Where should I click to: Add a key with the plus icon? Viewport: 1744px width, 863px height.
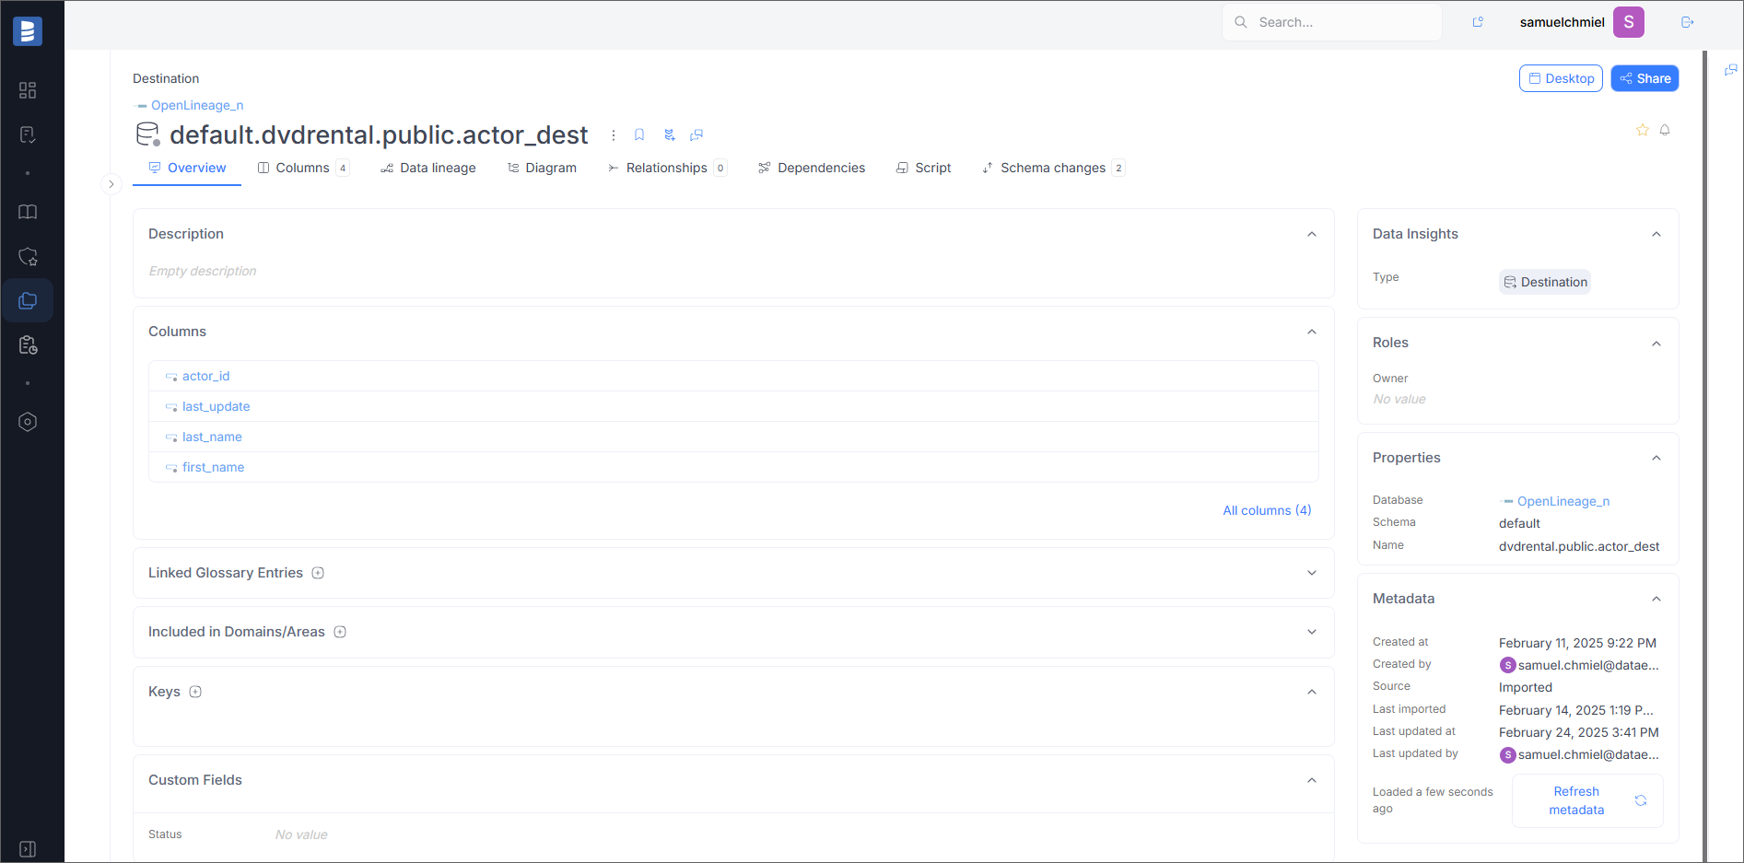[x=195, y=692]
